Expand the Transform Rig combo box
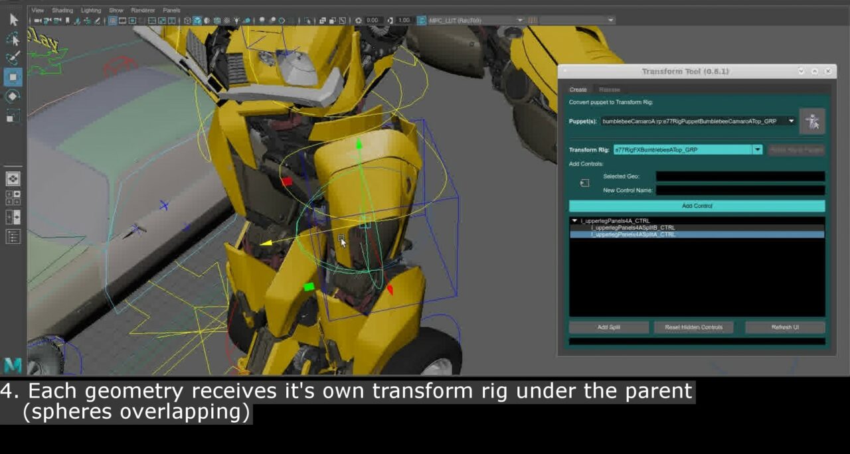This screenshot has width=850, height=454. pos(688,150)
